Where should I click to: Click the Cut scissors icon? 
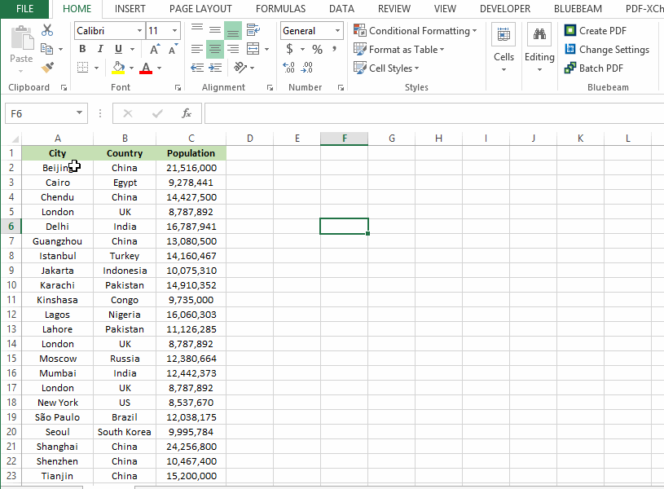[47, 30]
